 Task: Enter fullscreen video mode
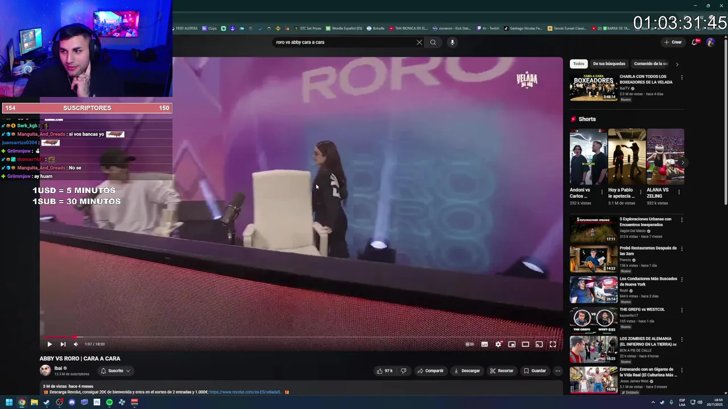553,344
